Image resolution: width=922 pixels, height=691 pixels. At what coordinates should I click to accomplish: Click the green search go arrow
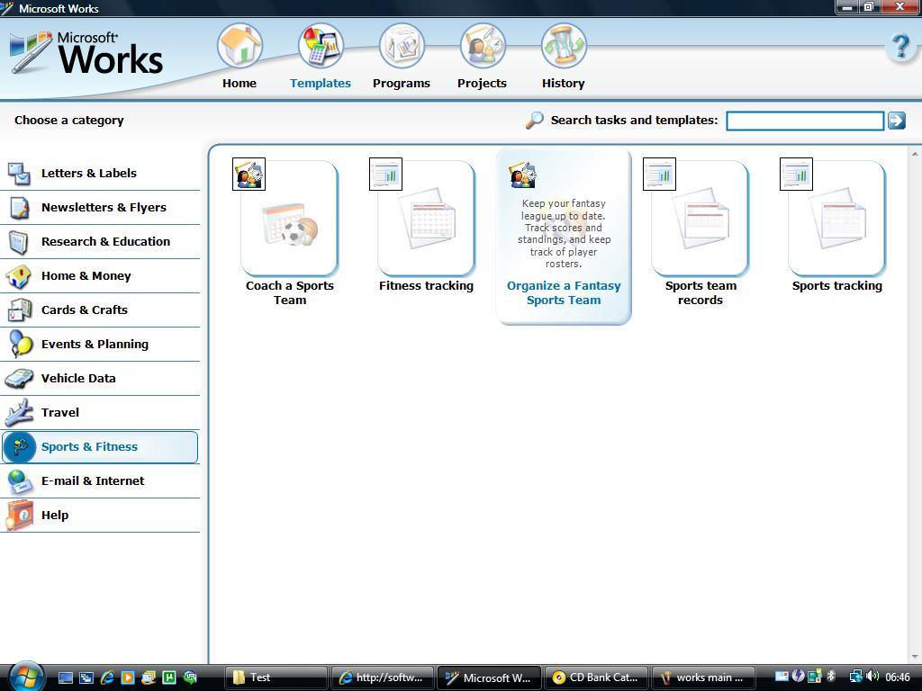(x=897, y=121)
